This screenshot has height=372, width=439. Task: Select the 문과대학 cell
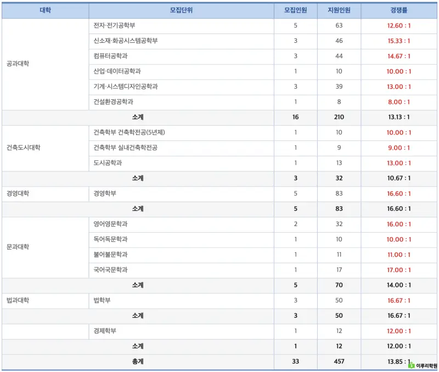(46, 247)
